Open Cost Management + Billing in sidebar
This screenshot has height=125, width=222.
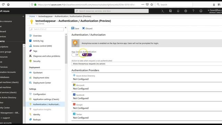[10, 112]
